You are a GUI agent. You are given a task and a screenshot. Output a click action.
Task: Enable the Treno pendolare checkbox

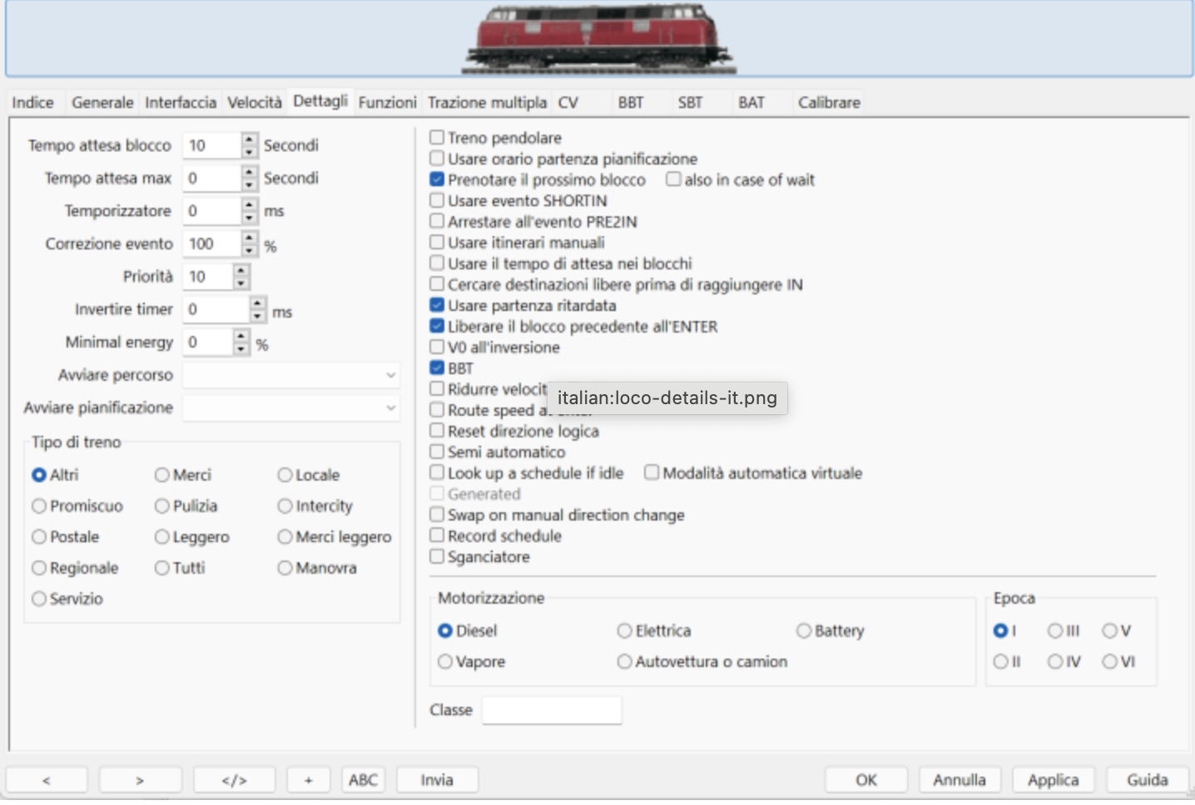(437, 137)
